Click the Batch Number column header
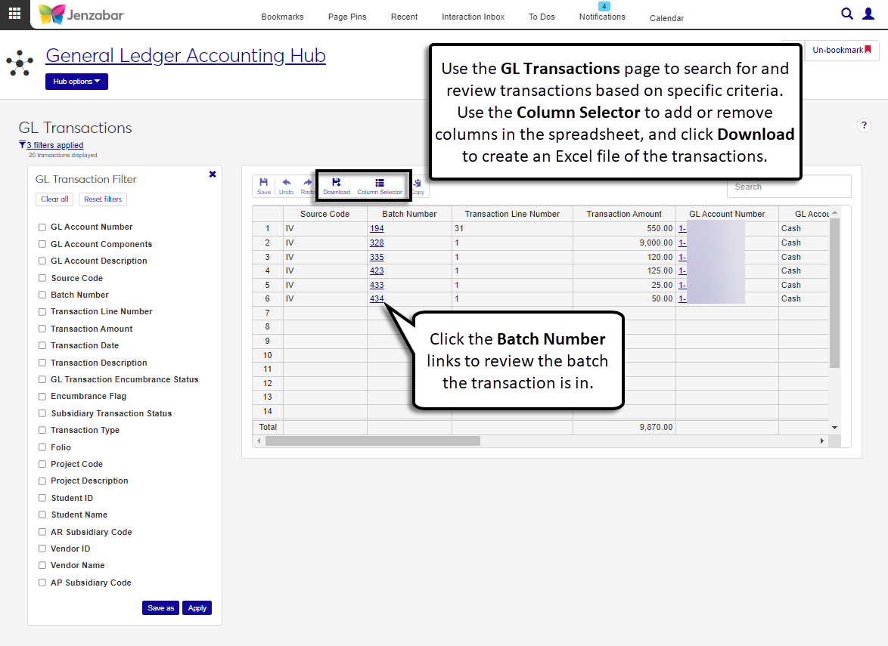The height and width of the screenshot is (646, 888). (409, 214)
